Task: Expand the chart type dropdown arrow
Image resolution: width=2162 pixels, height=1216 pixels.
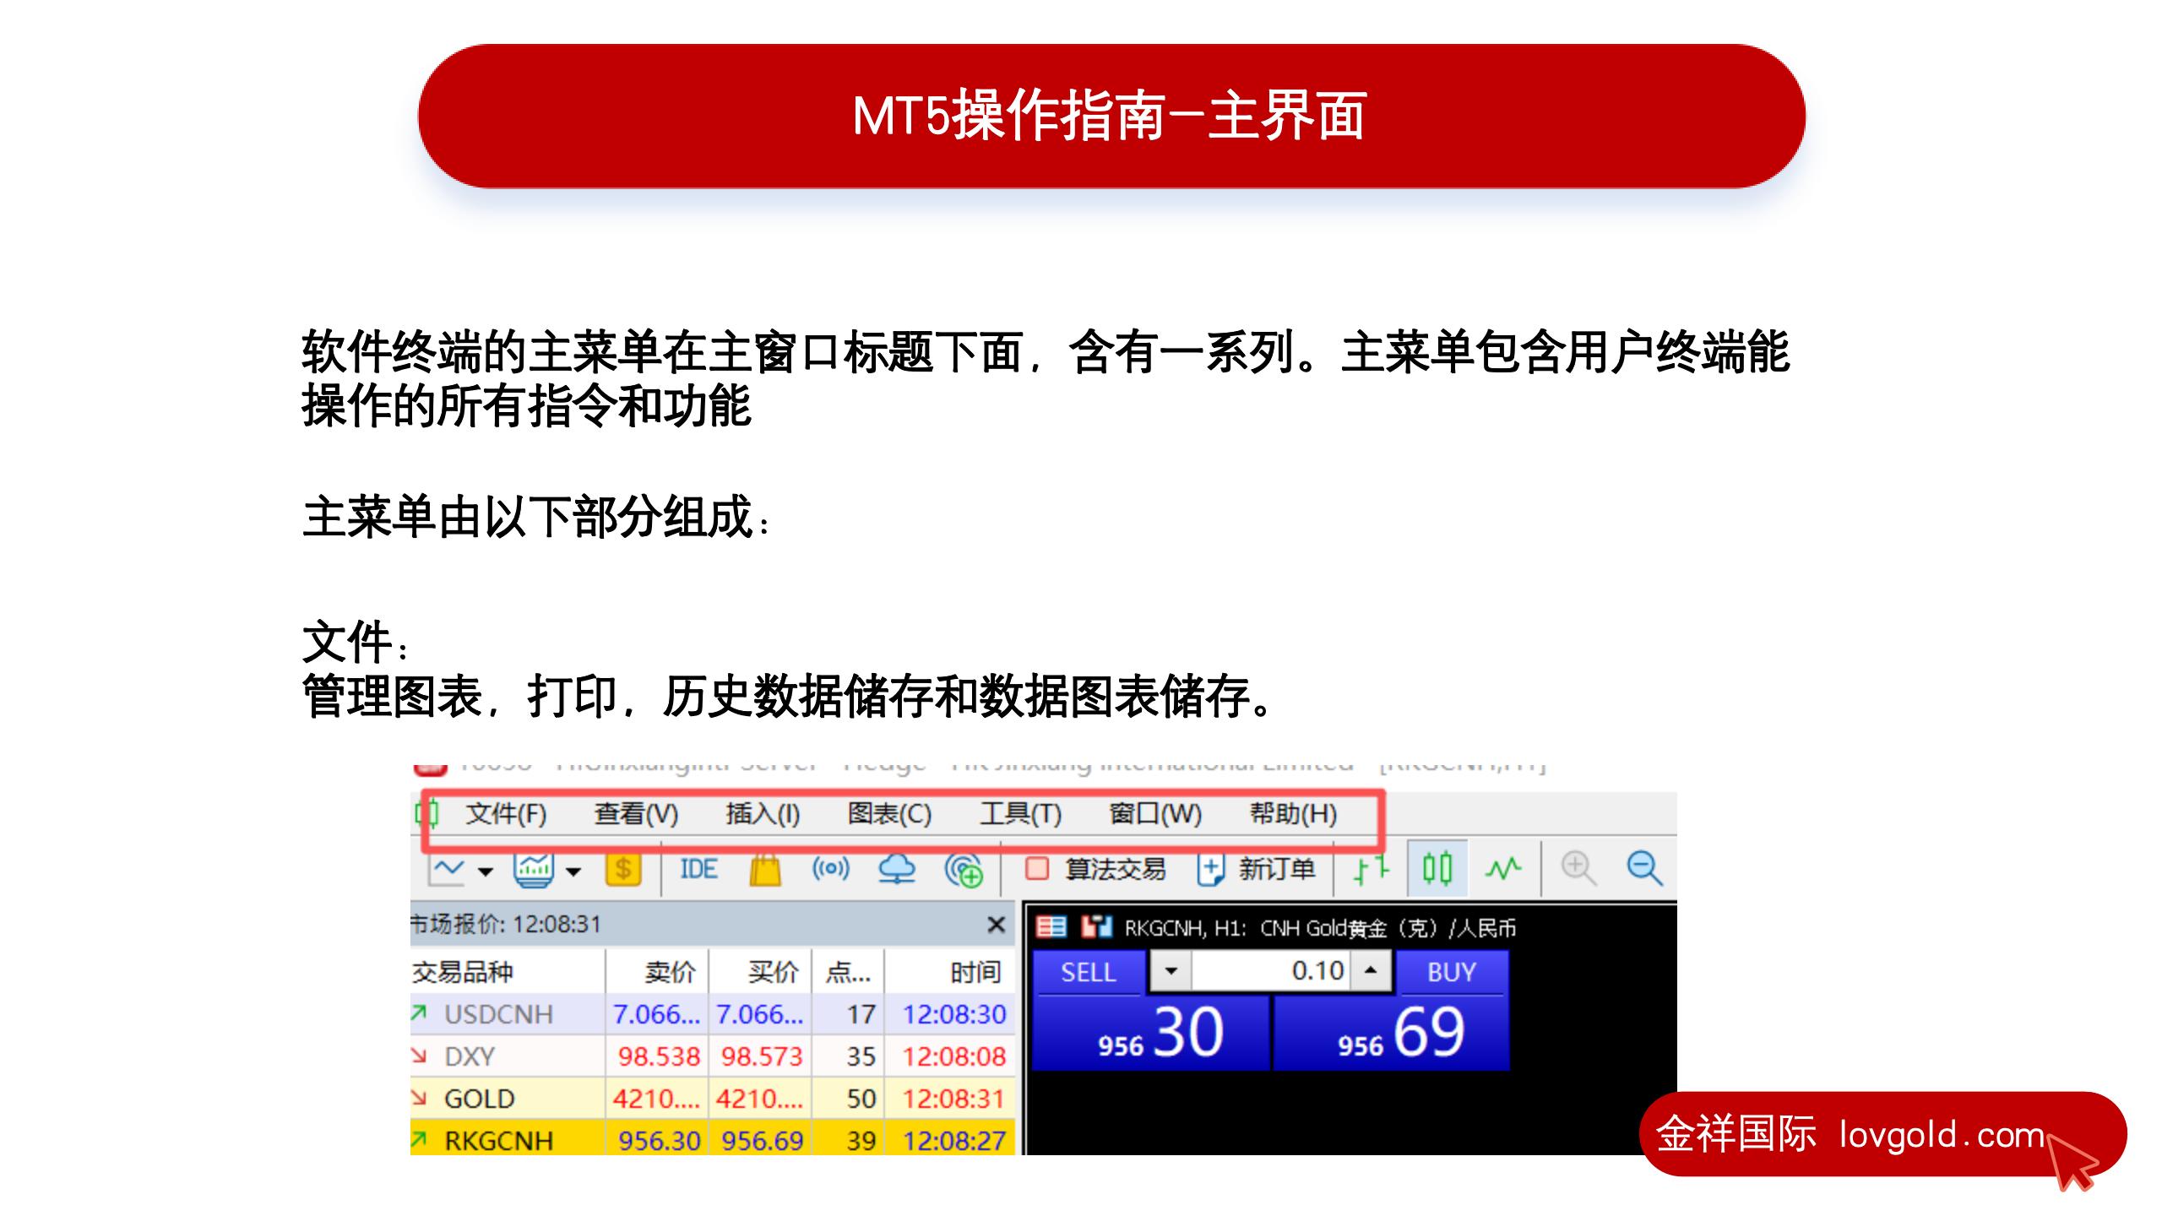Action: pyautogui.click(x=486, y=871)
